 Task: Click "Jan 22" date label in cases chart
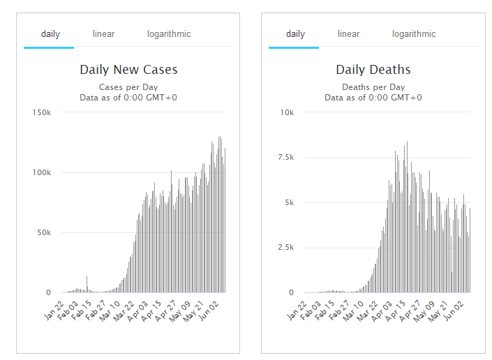click(55, 311)
